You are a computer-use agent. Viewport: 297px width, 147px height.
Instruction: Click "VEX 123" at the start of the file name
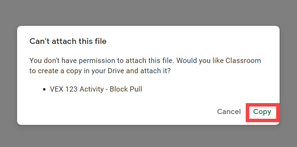click(62, 89)
